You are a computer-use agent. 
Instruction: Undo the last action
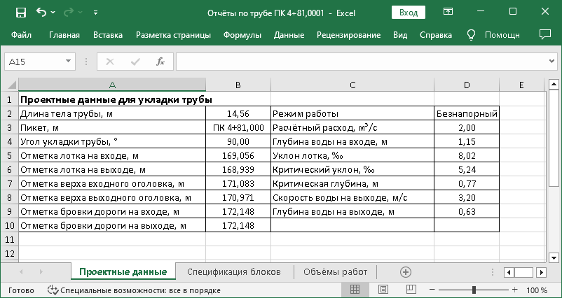tap(41, 13)
